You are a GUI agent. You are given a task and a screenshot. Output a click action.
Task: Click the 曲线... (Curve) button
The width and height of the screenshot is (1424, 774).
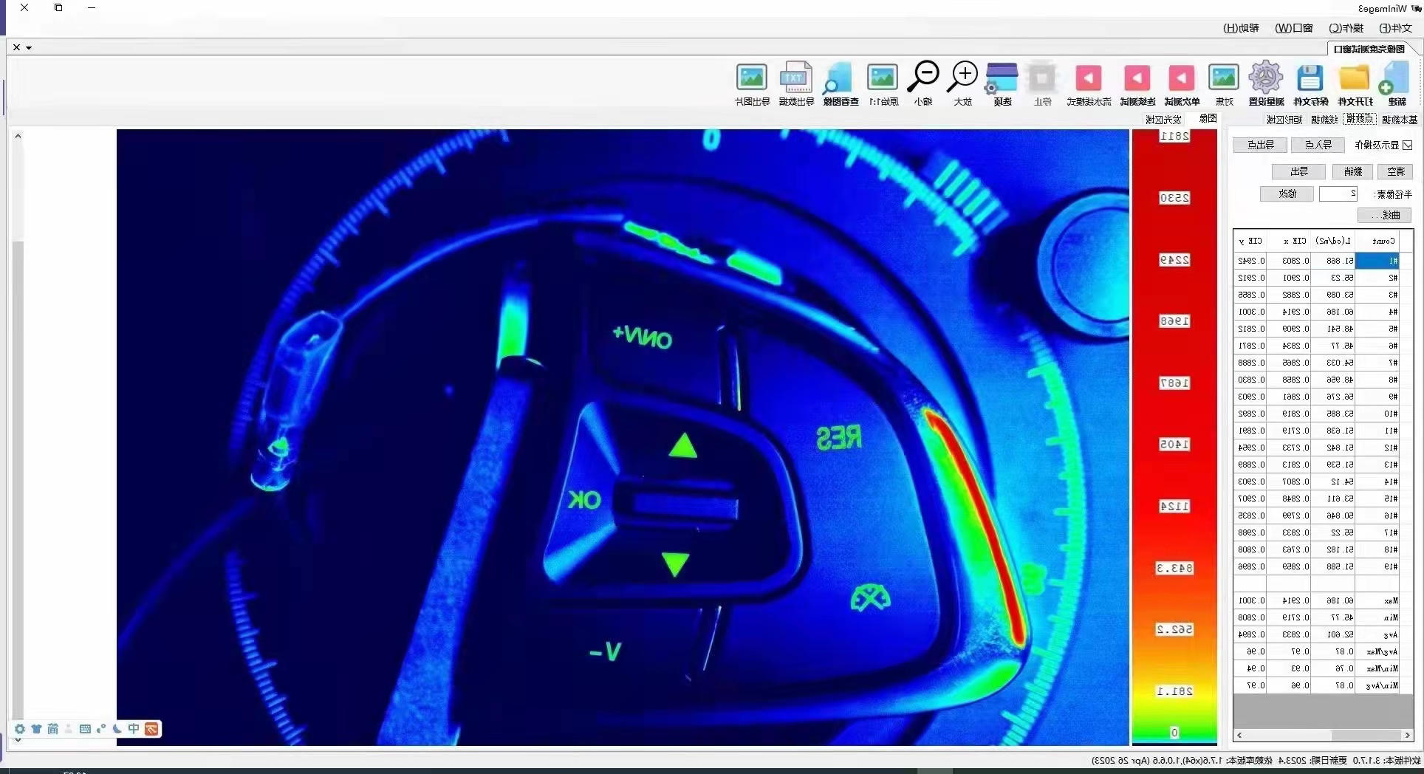1385,215
